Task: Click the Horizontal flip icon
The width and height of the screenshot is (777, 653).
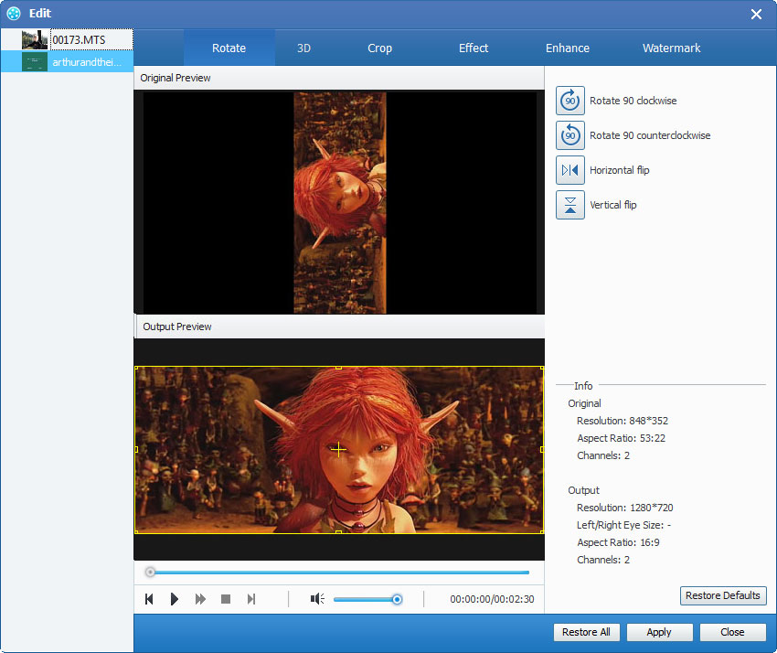Action: point(569,170)
